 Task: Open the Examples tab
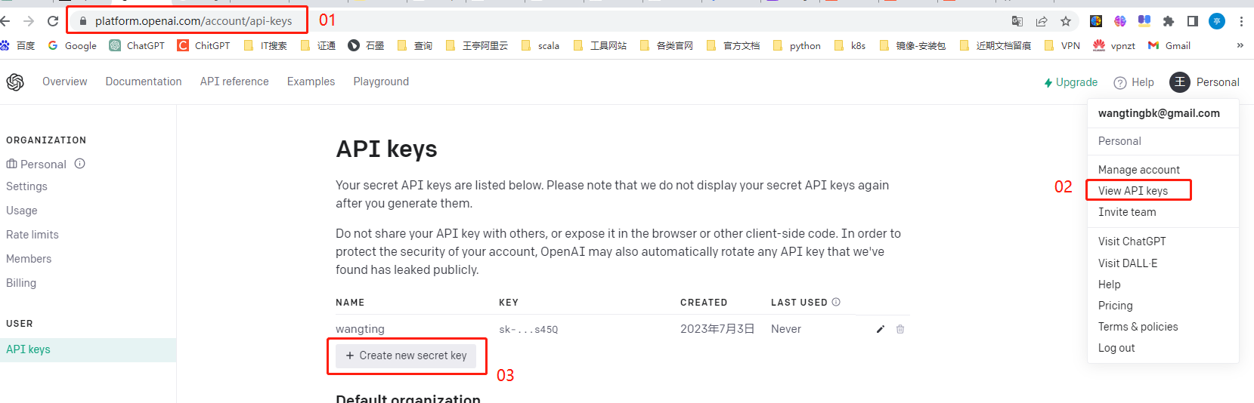point(311,82)
